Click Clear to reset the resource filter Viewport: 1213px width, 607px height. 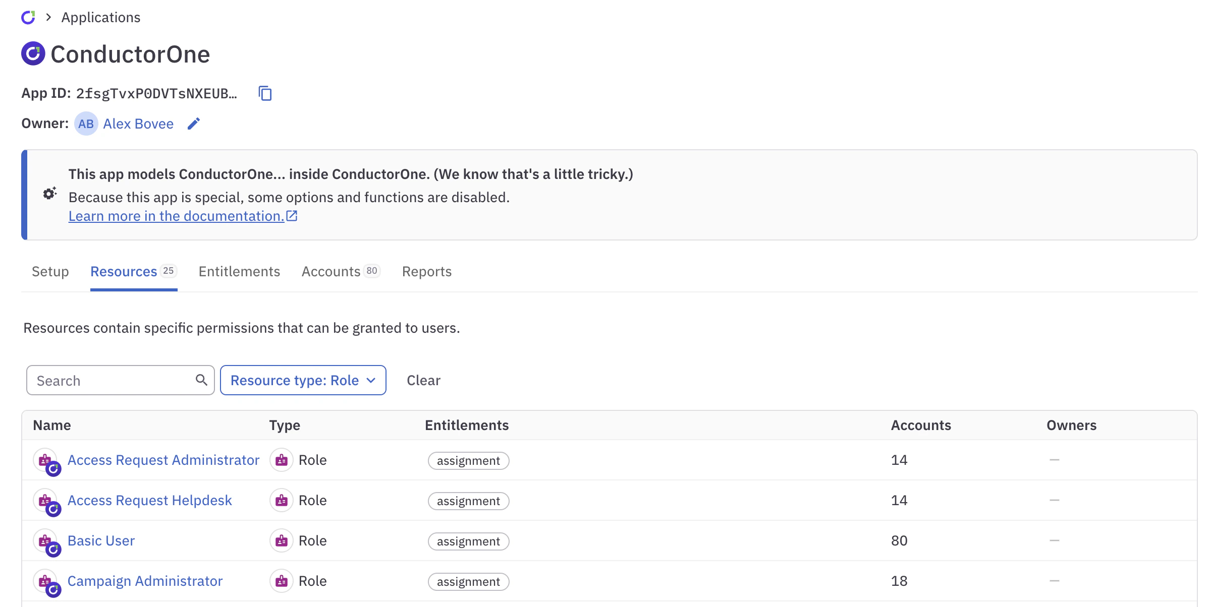click(x=423, y=380)
